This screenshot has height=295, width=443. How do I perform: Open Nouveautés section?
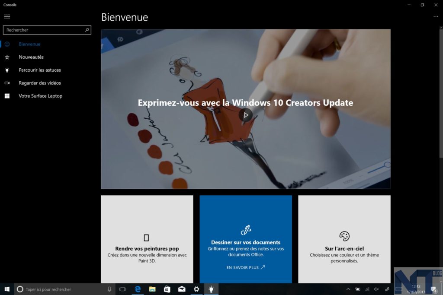31,57
